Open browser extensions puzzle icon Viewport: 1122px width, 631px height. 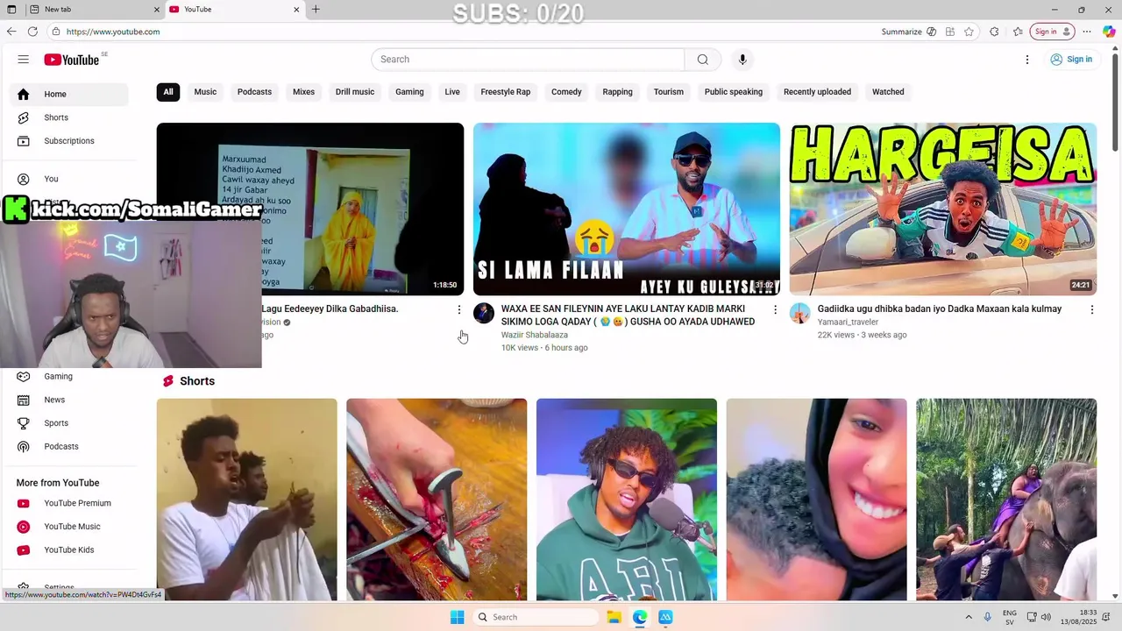(994, 32)
